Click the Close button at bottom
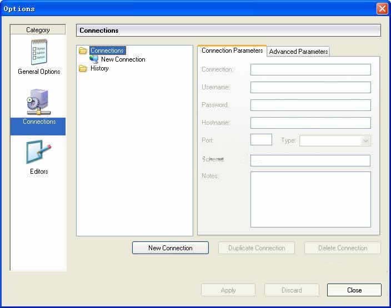 pyautogui.click(x=354, y=290)
